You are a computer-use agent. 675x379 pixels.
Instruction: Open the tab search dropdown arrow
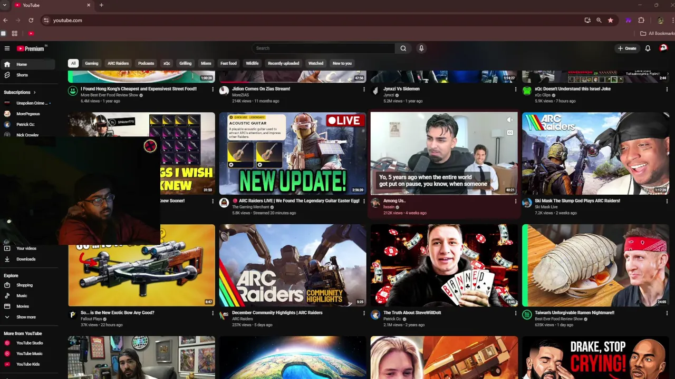(x=5, y=5)
